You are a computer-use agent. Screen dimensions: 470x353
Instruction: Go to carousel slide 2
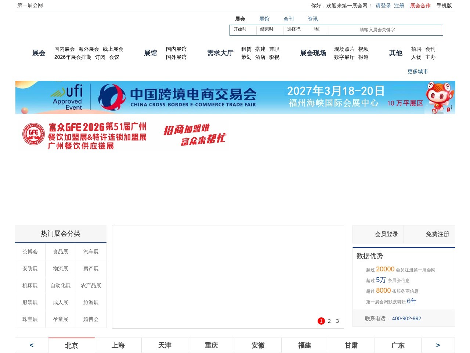coord(329,321)
